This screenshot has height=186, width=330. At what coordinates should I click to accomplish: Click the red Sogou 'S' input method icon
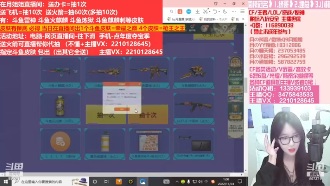[213, 181]
